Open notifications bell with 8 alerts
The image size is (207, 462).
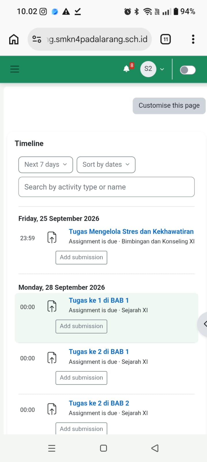(x=126, y=69)
